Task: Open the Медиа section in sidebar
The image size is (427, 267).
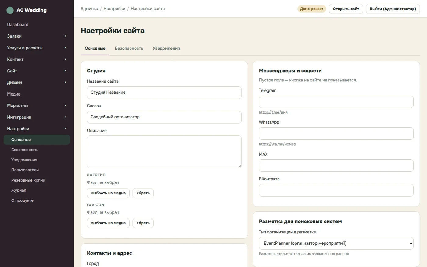Action: point(37,94)
